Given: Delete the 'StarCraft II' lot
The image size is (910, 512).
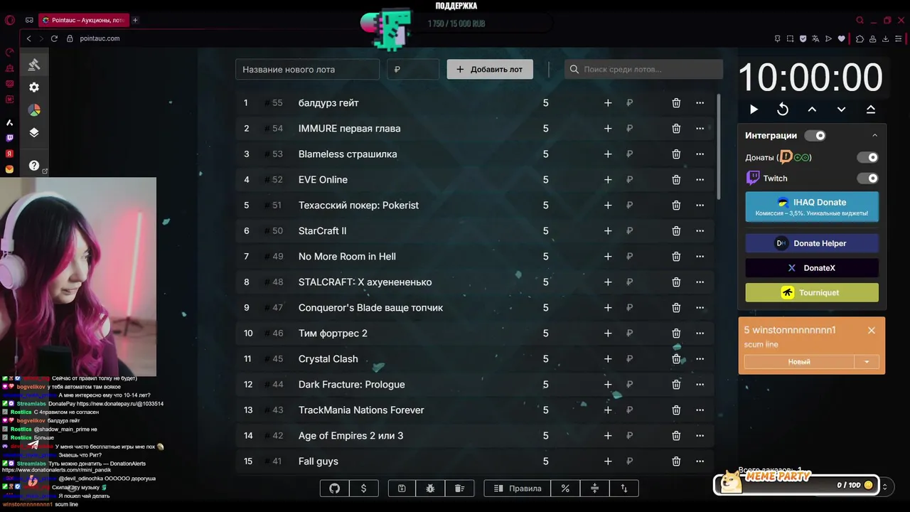Looking at the screenshot, I should [676, 231].
